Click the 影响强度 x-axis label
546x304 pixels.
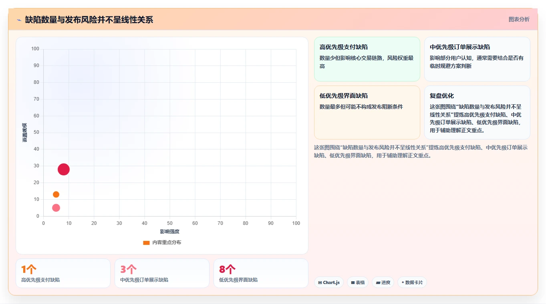(x=169, y=232)
